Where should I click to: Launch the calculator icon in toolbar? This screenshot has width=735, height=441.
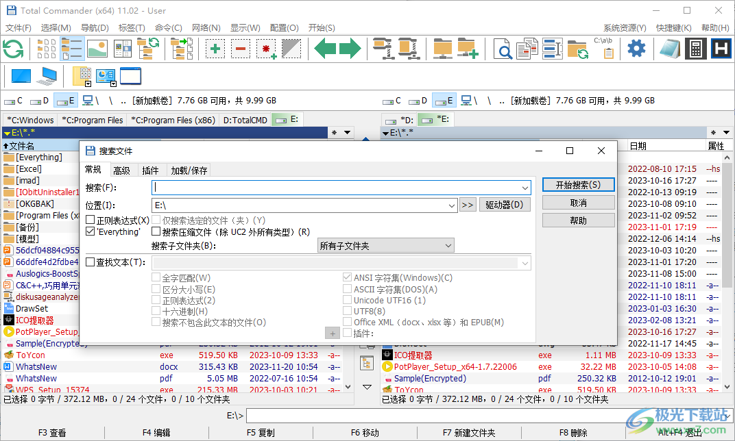tap(696, 49)
